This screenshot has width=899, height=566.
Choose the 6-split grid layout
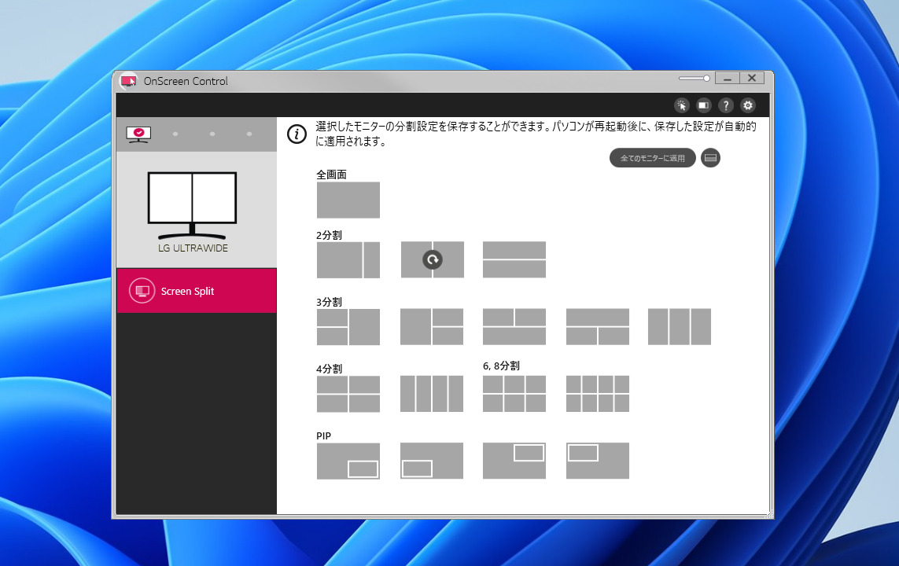click(x=514, y=394)
